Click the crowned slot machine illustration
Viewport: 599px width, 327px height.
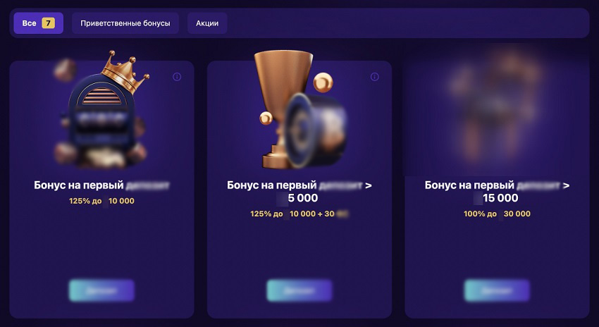pos(101,110)
